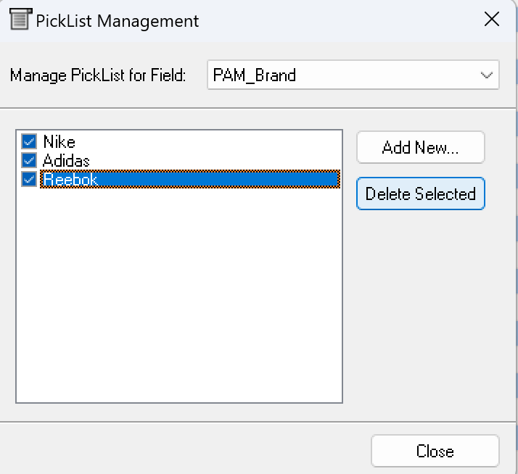The height and width of the screenshot is (474, 518).
Task: Click the Manage PickList for Field label
Action: tap(98, 75)
